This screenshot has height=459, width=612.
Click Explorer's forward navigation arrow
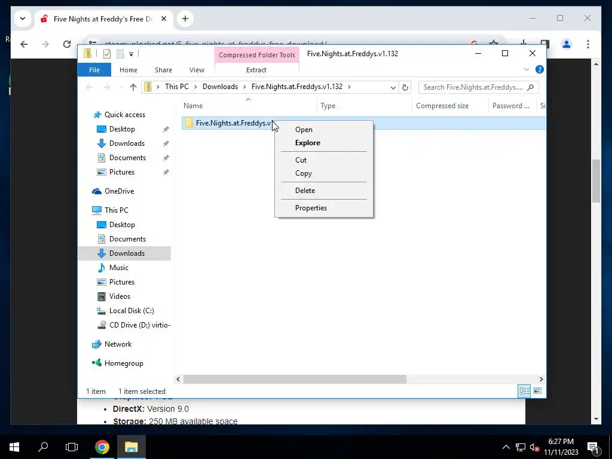click(106, 87)
